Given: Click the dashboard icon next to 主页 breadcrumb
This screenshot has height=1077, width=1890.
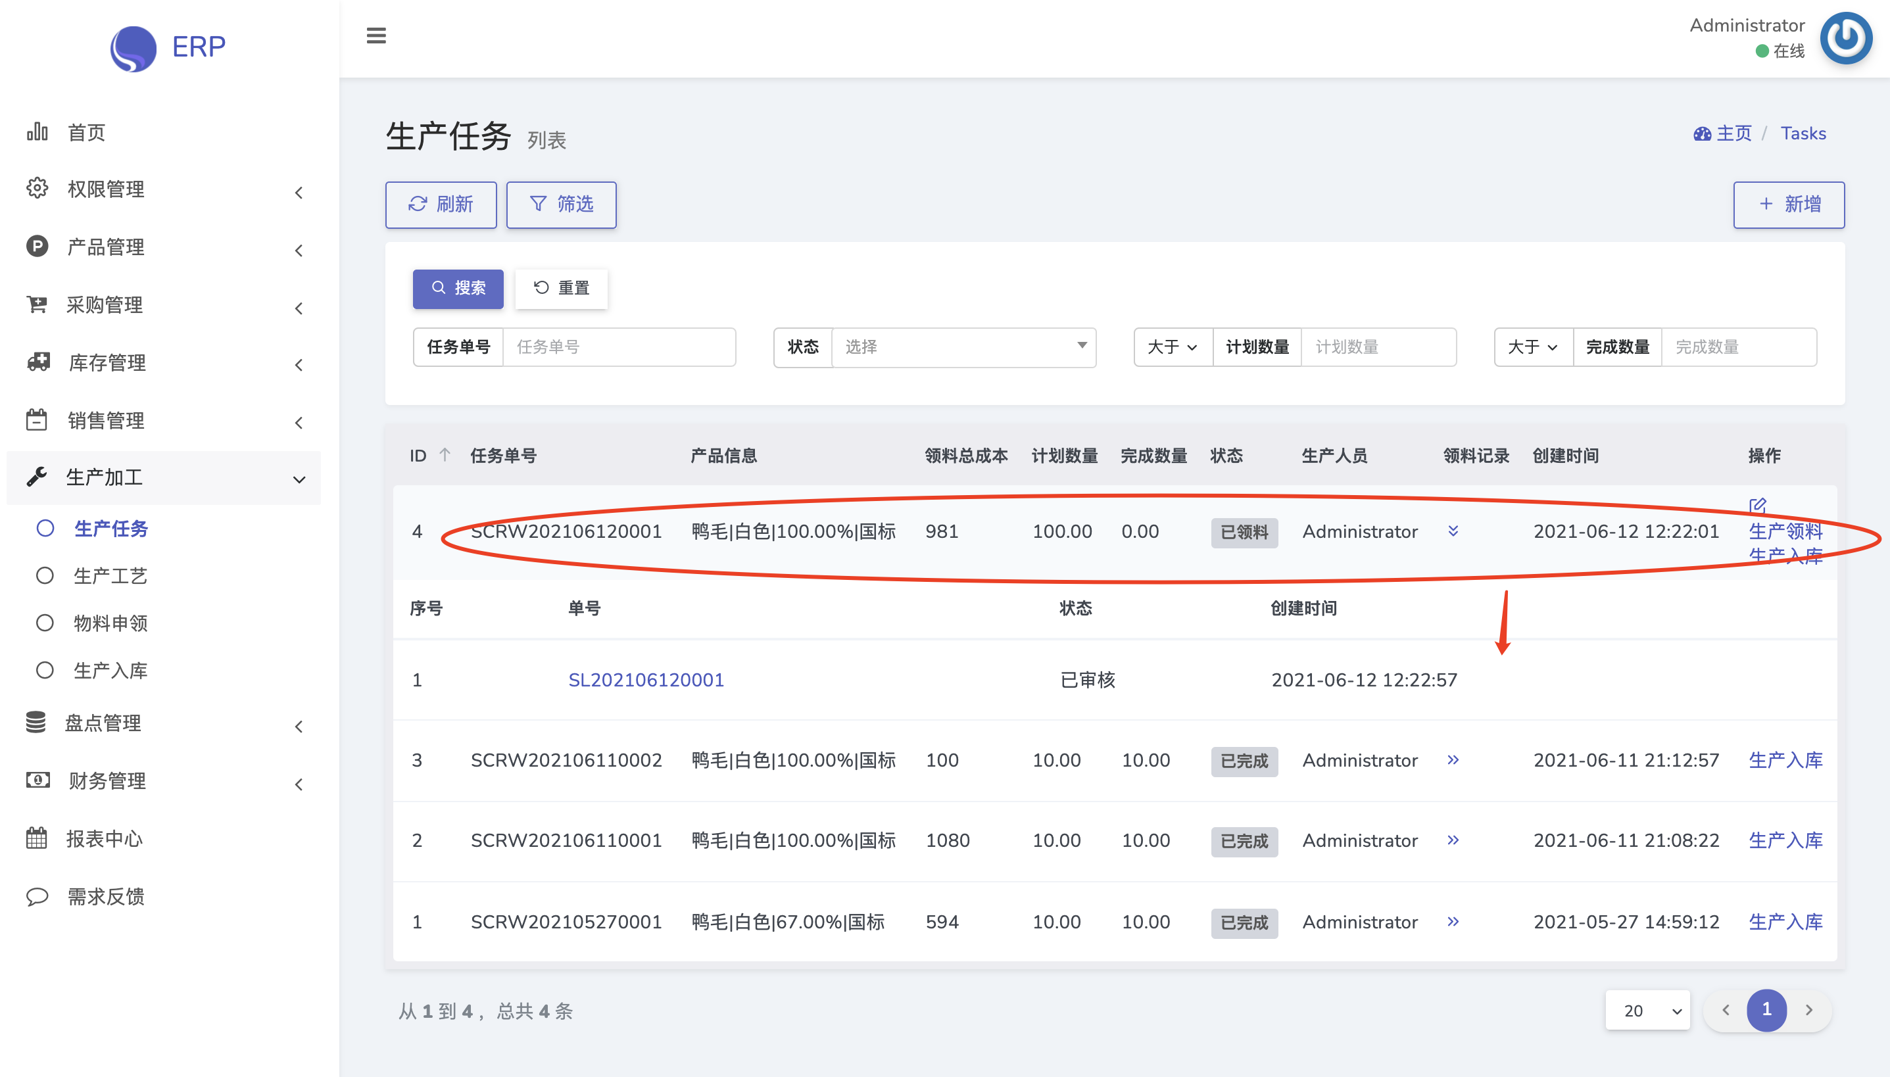Looking at the screenshot, I should pos(1701,134).
